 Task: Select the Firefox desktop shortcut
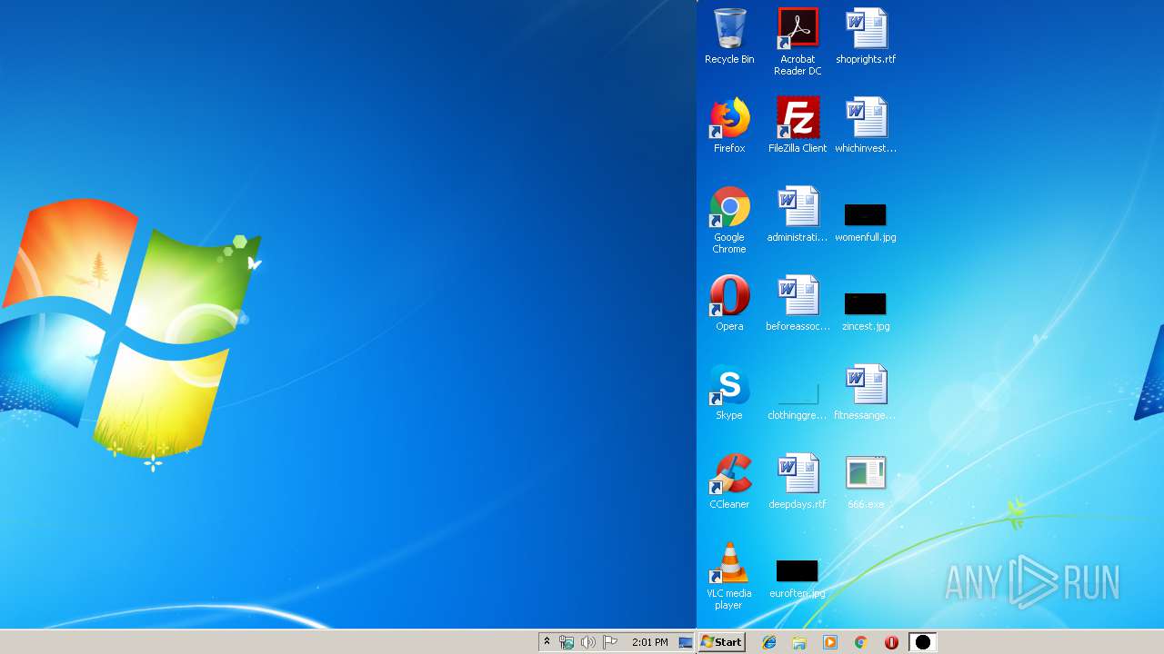[x=729, y=125]
